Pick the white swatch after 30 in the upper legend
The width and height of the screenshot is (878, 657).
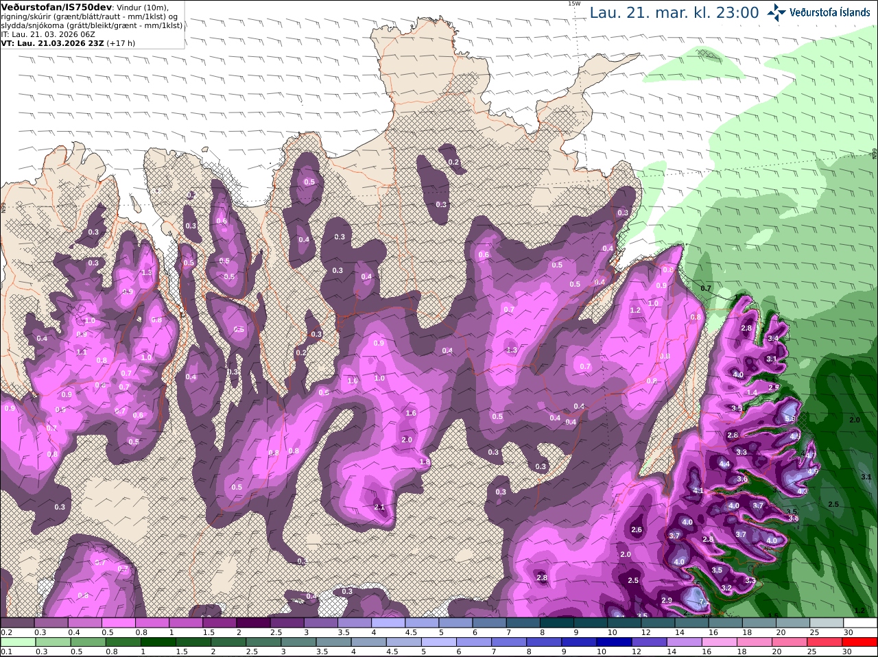(x=860, y=623)
